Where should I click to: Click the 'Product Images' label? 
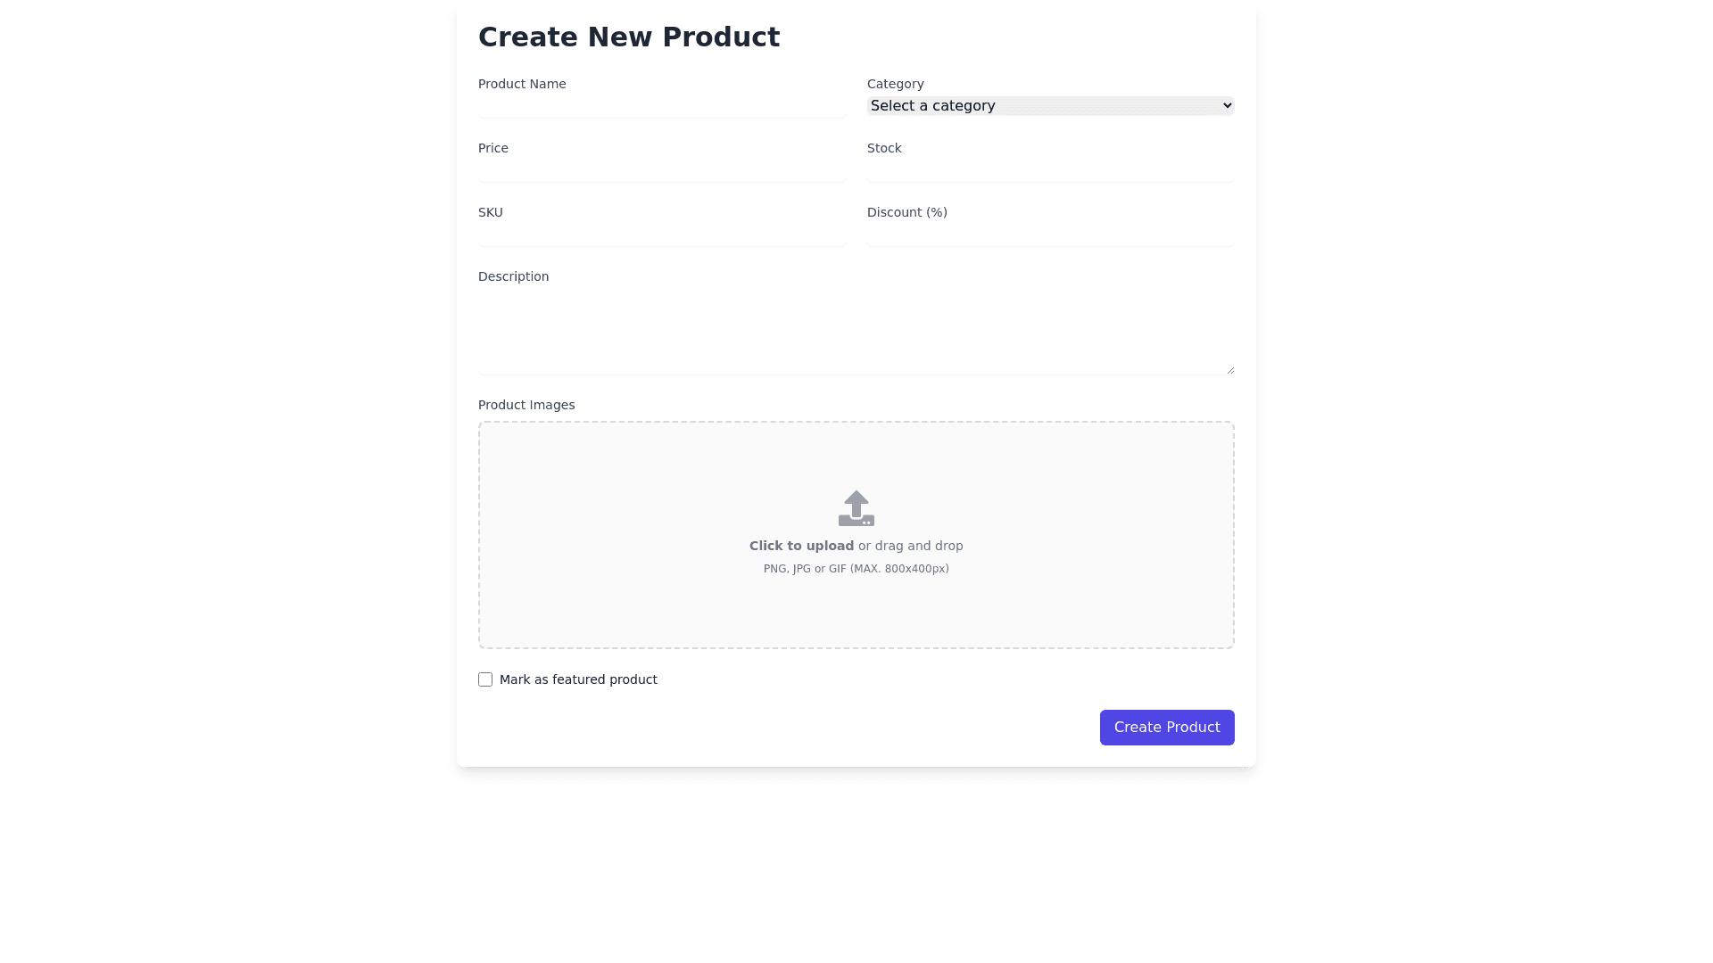coord(526,405)
